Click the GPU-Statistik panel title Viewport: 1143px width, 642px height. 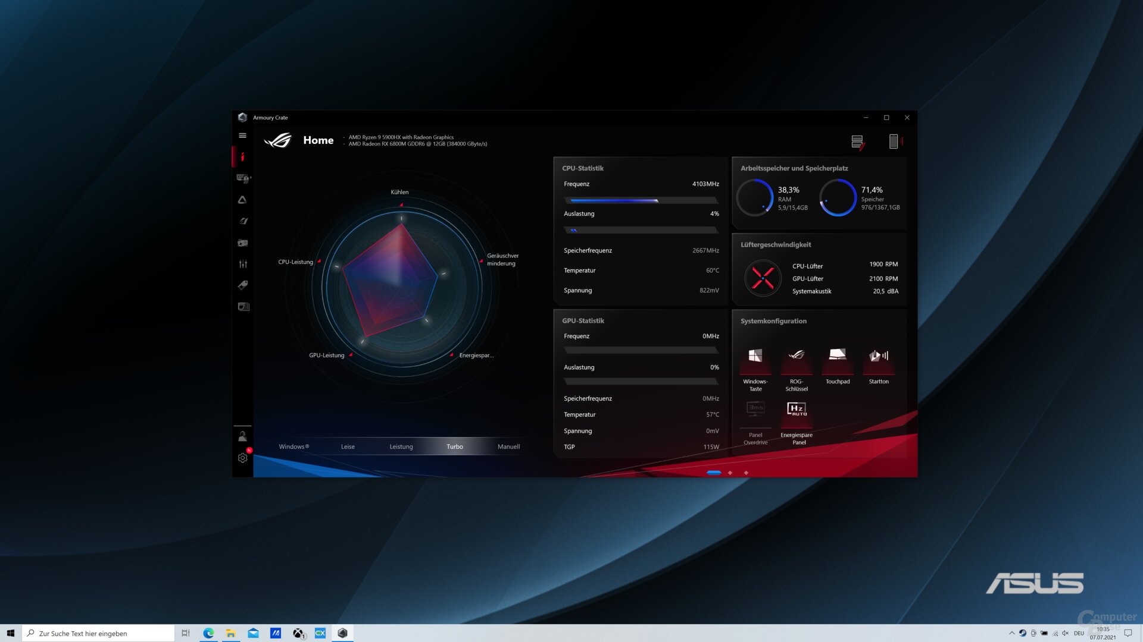(x=583, y=321)
